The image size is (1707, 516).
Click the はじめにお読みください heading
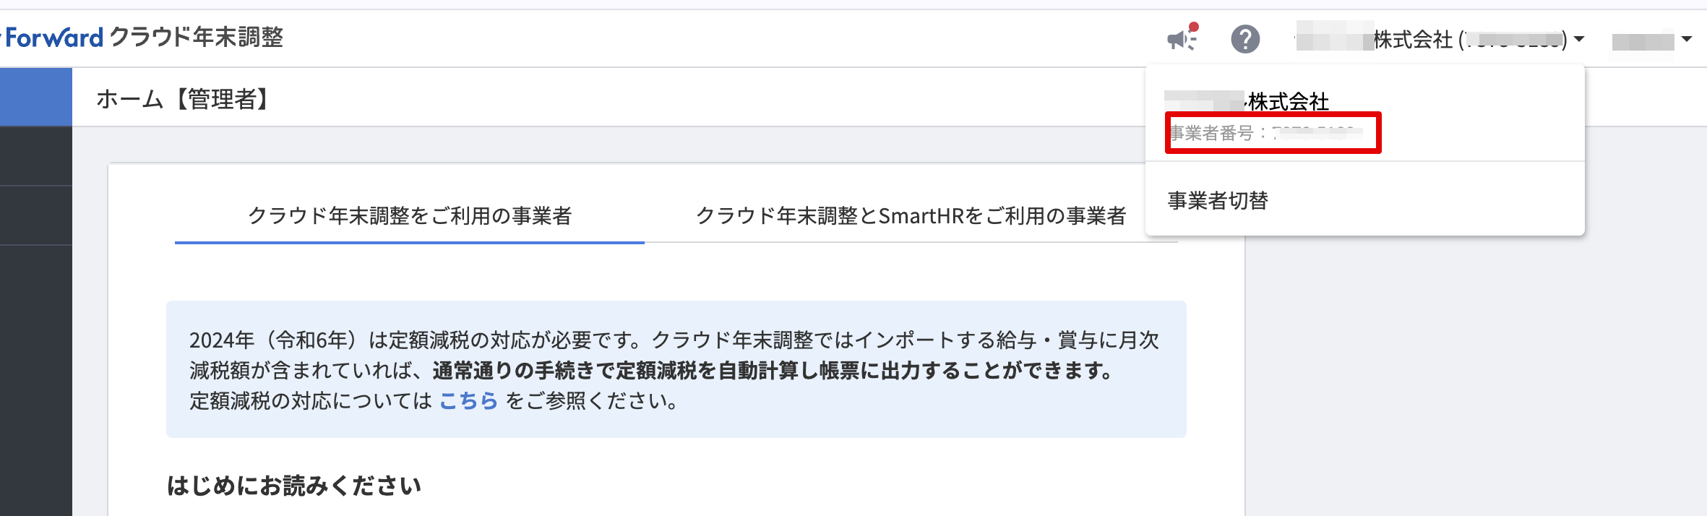click(x=294, y=486)
